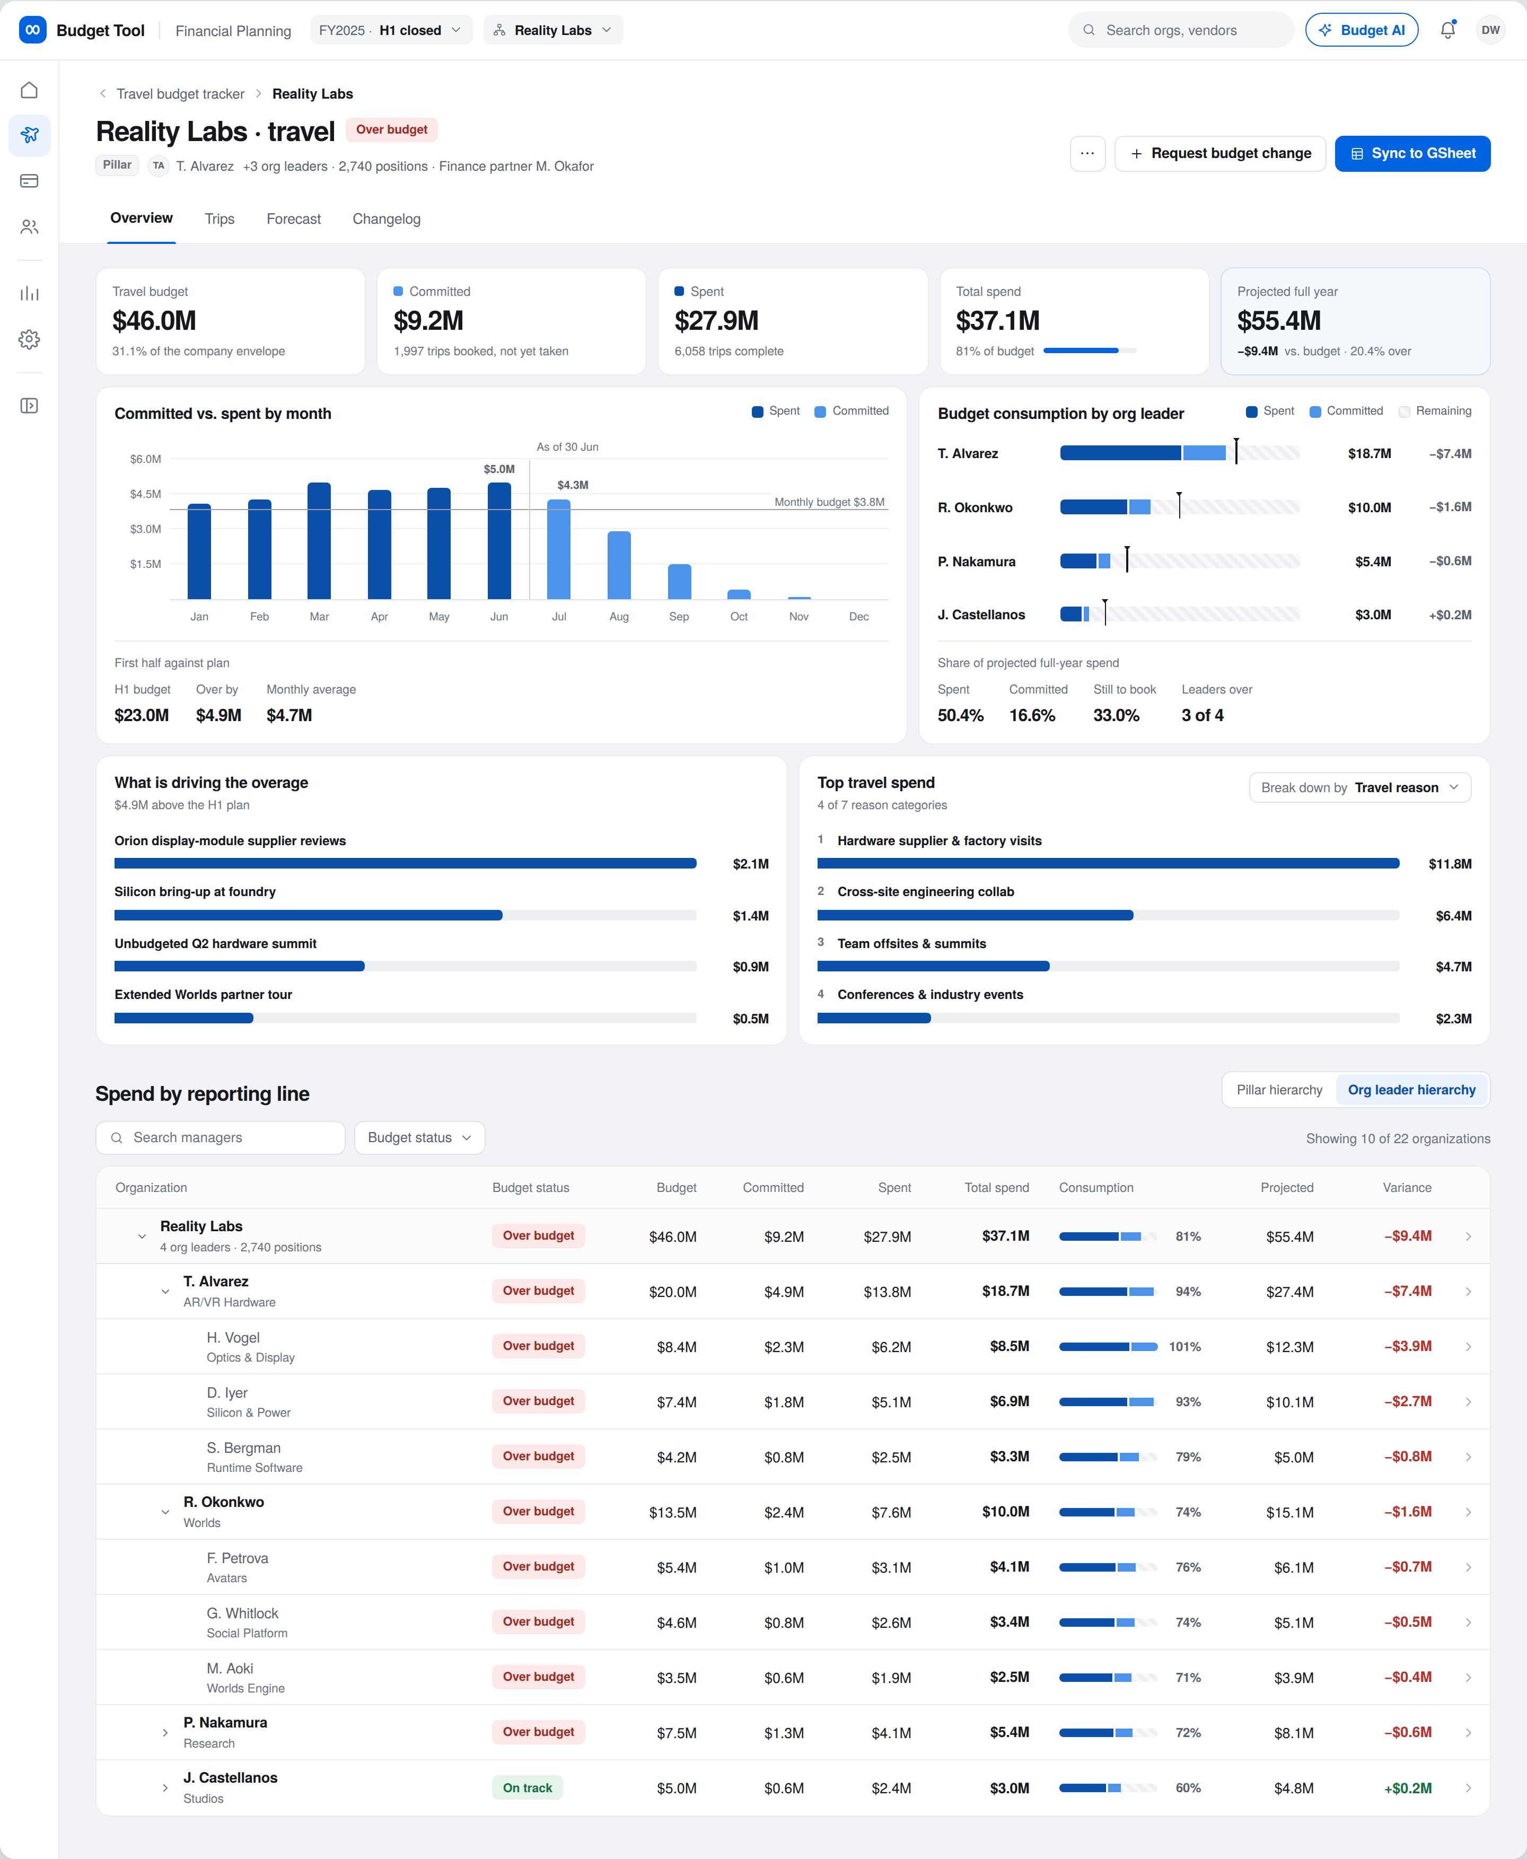Switch to the Trips tab
The image size is (1527, 1859).
coord(220,218)
